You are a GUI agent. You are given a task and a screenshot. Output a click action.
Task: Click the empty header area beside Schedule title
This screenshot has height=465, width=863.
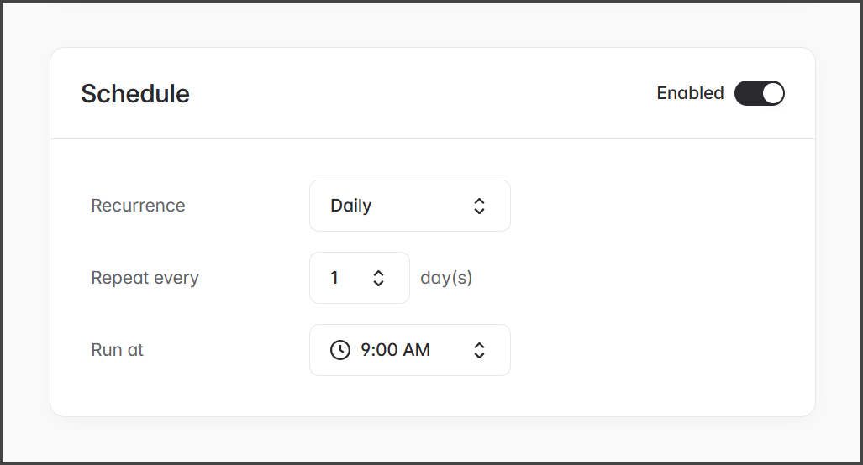[420, 93]
